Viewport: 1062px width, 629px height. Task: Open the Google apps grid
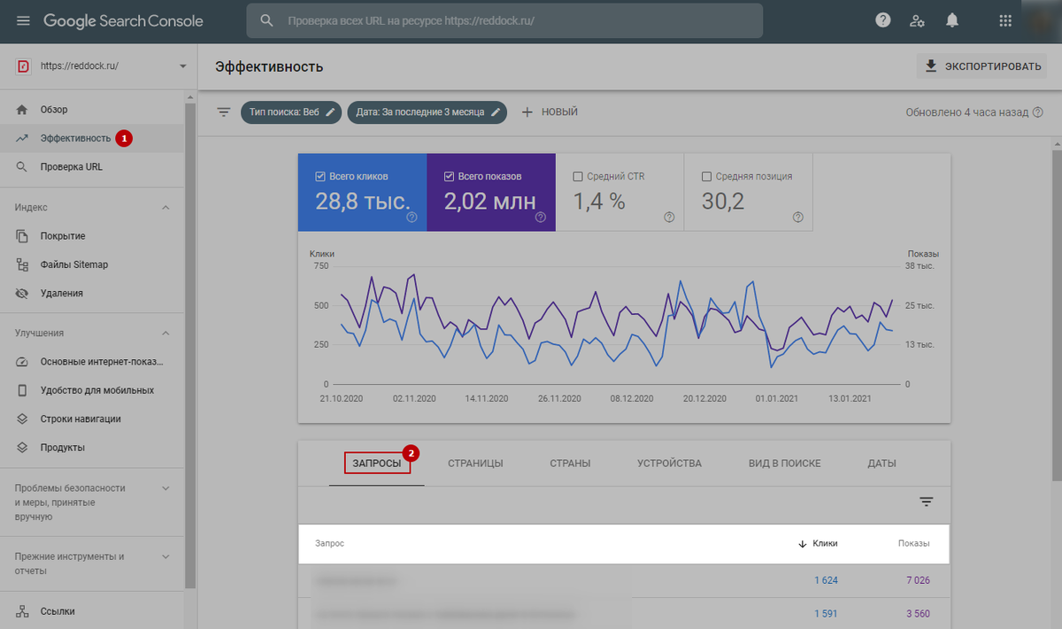(1005, 20)
